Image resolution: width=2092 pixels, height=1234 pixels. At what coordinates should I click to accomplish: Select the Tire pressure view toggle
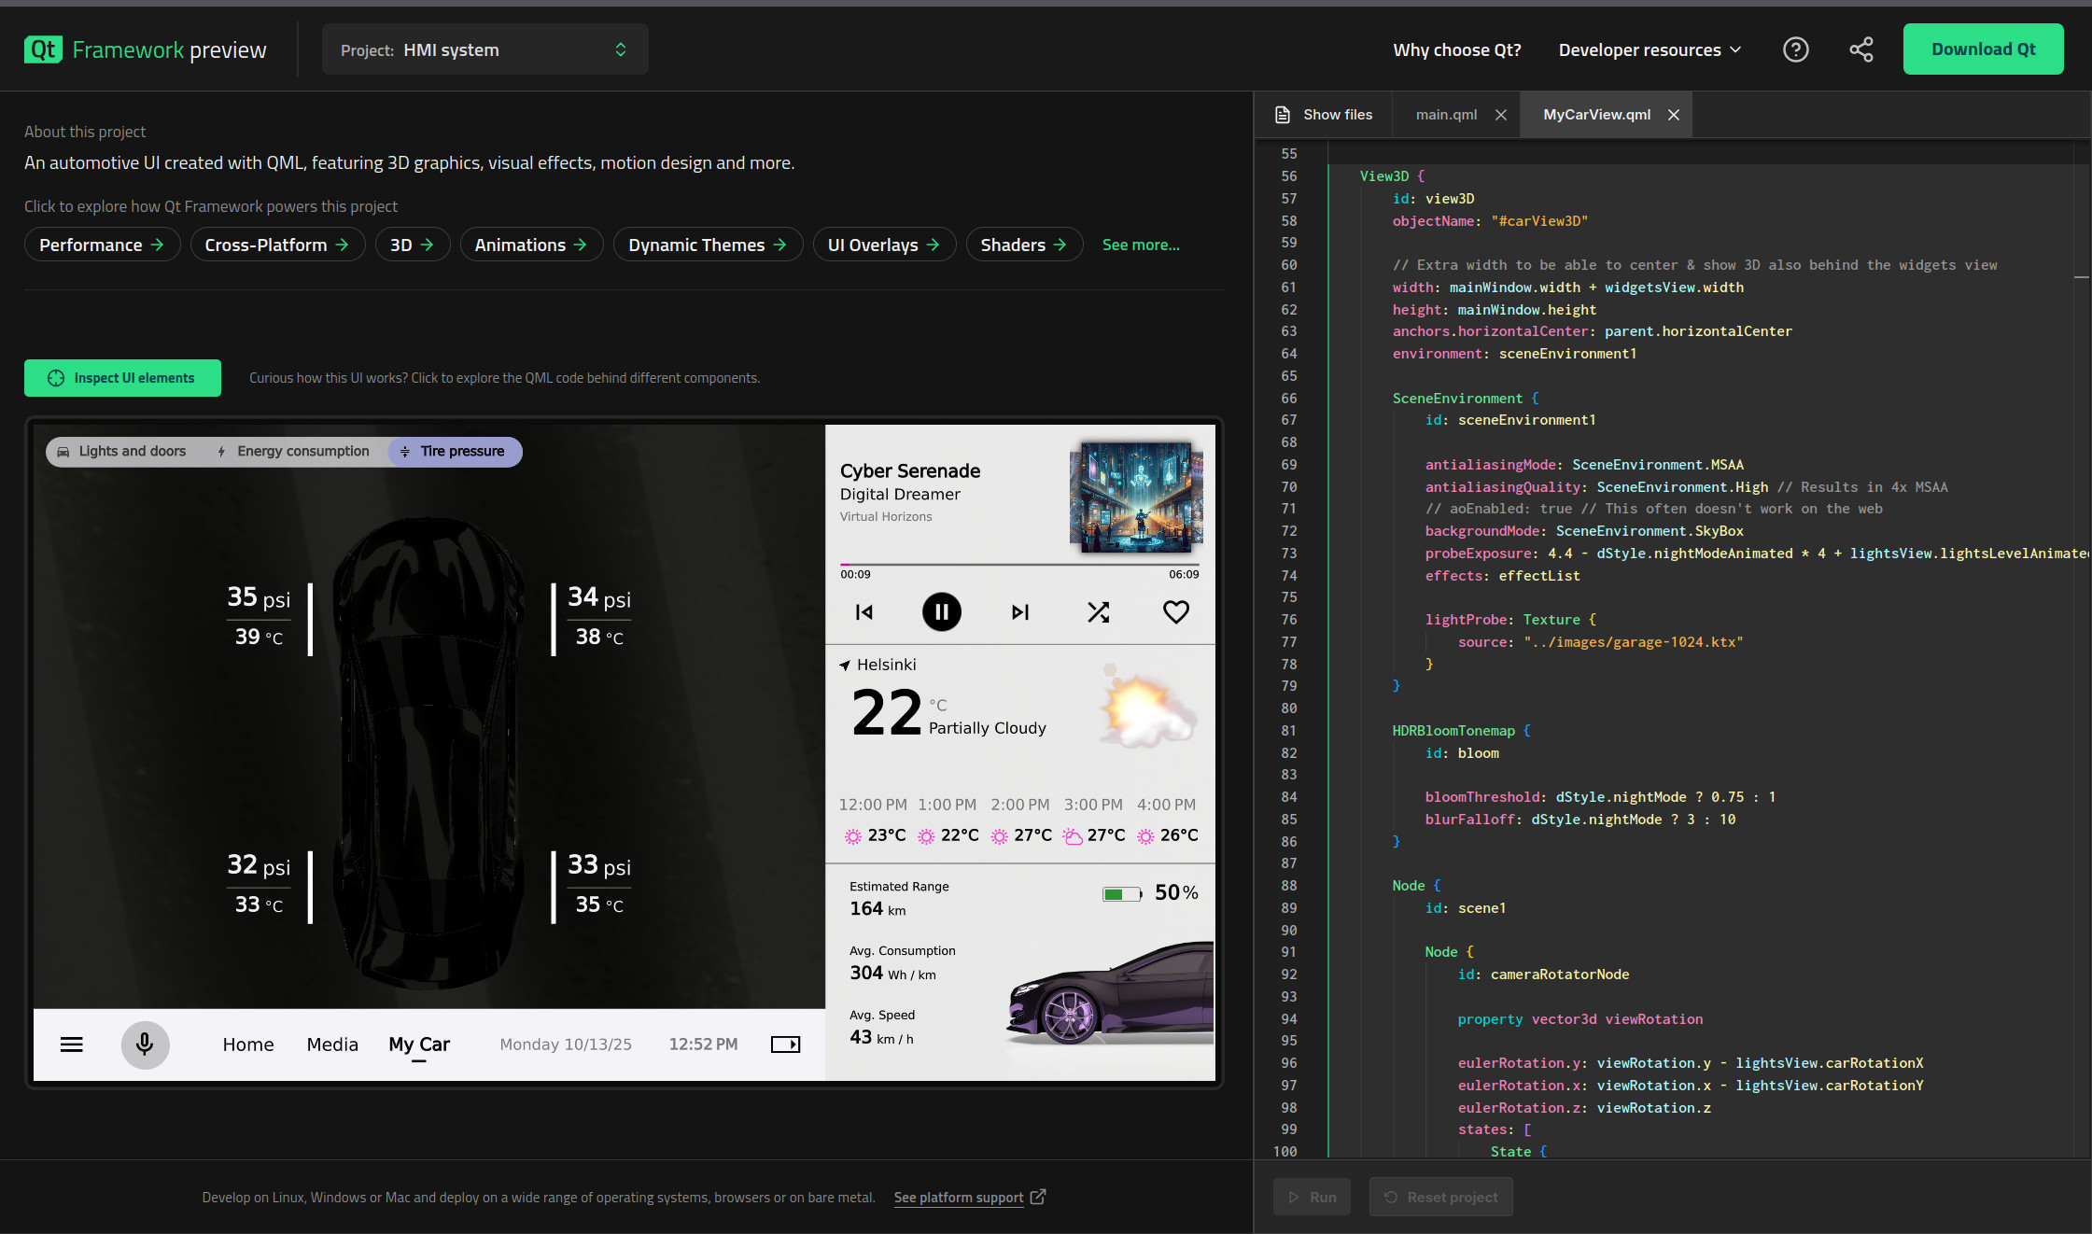(x=455, y=452)
